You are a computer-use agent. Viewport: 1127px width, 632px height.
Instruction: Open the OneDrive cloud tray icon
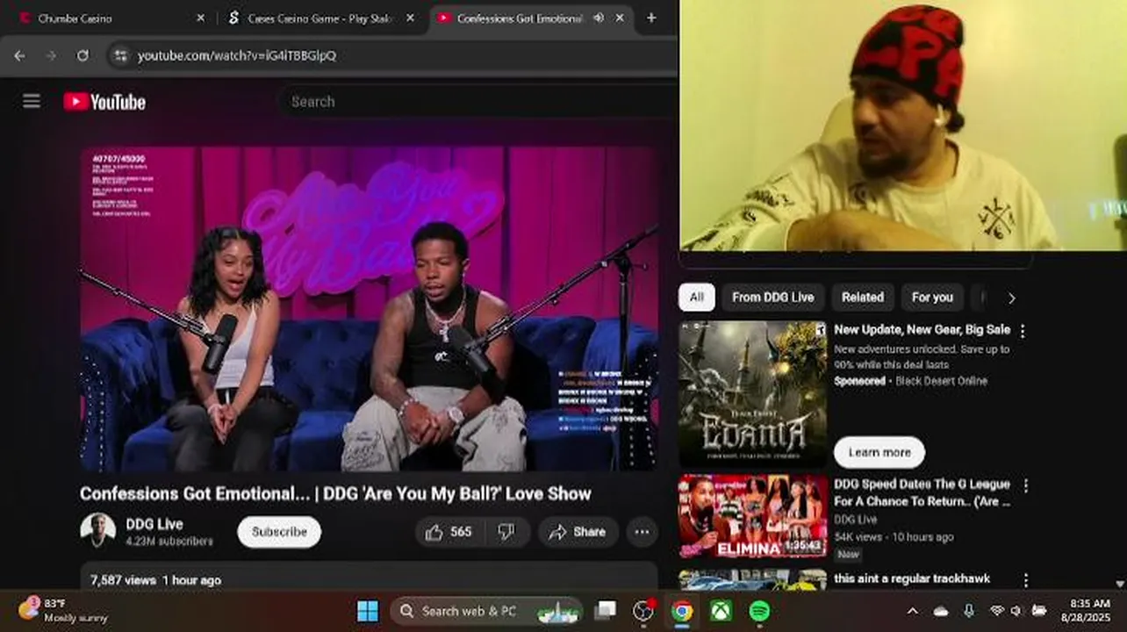(x=941, y=611)
